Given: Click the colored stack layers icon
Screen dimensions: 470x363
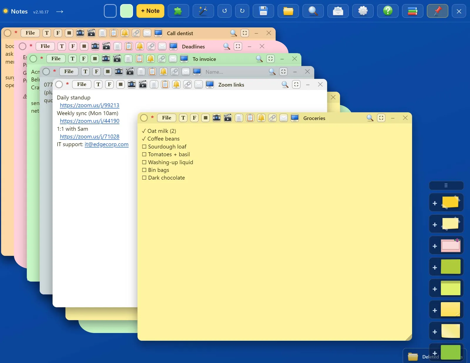Looking at the screenshot, I should tap(413, 11).
